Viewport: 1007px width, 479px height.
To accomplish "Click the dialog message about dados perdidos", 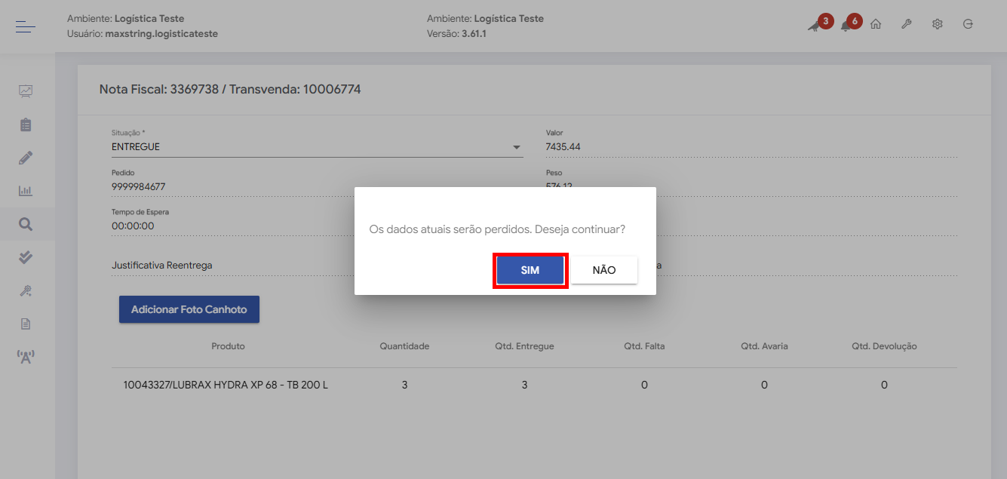I will [x=497, y=229].
